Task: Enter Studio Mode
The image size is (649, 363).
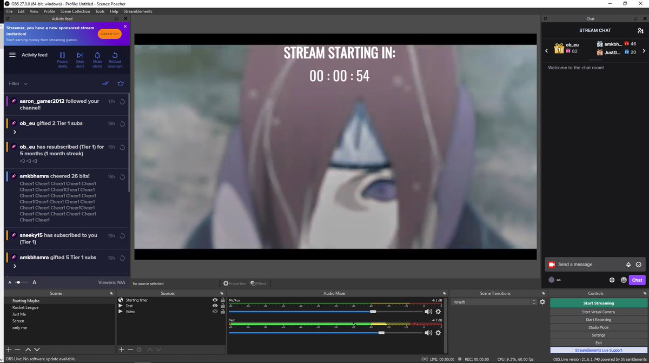Action: pos(598,327)
